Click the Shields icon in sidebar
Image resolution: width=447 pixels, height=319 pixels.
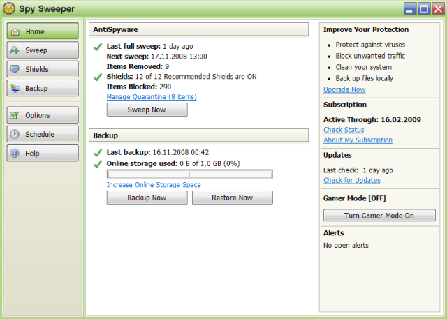pyautogui.click(x=15, y=70)
